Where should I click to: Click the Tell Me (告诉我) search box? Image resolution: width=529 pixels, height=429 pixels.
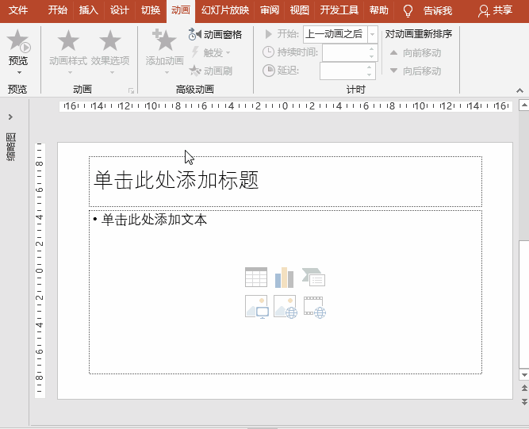(x=438, y=11)
